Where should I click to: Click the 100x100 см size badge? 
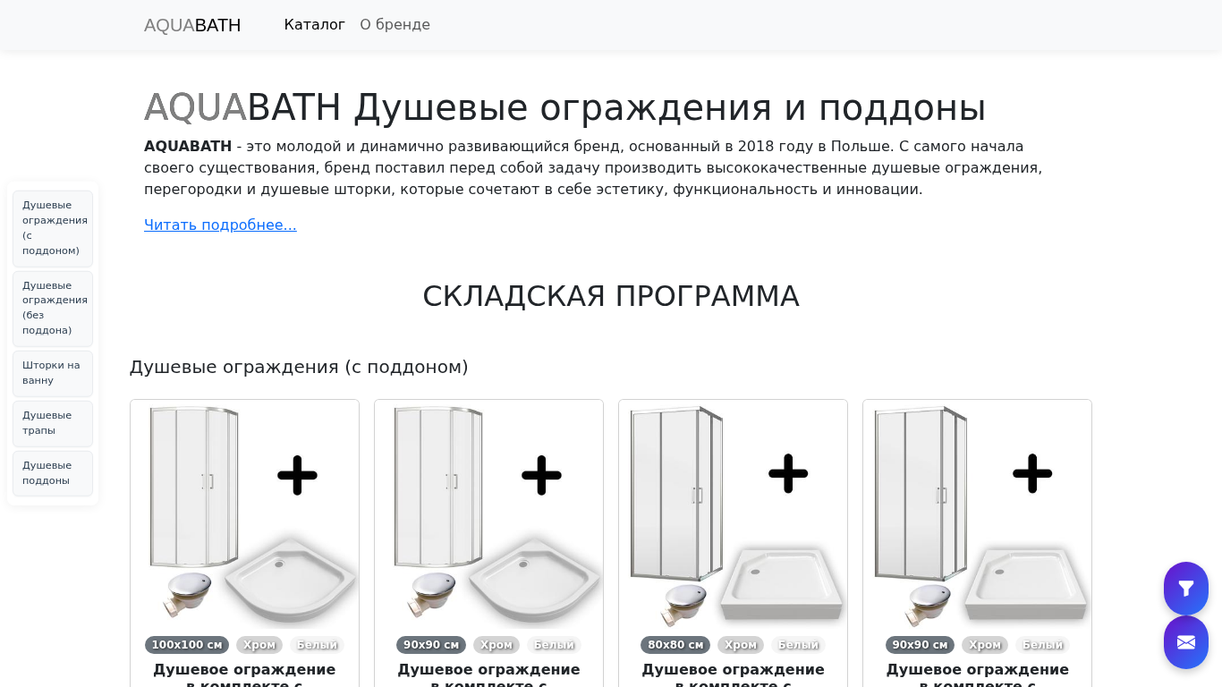pyautogui.click(x=187, y=645)
